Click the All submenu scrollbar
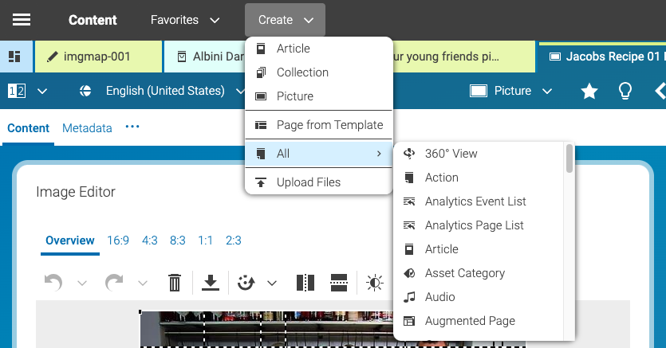The image size is (666, 348). [x=569, y=159]
